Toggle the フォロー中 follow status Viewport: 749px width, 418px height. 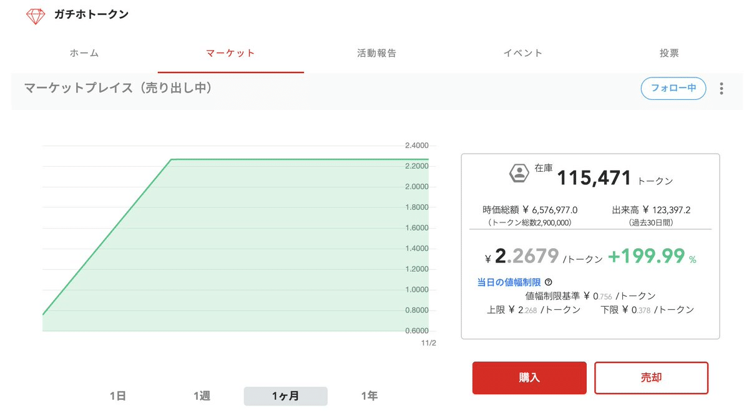click(673, 89)
